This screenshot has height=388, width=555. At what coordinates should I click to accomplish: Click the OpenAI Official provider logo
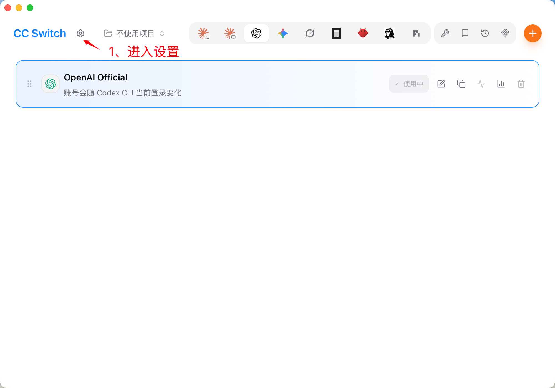pyautogui.click(x=51, y=84)
